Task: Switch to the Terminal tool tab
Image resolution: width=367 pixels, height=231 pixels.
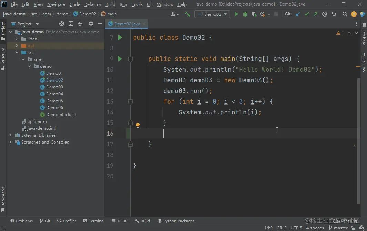Action: pyautogui.click(x=93, y=221)
